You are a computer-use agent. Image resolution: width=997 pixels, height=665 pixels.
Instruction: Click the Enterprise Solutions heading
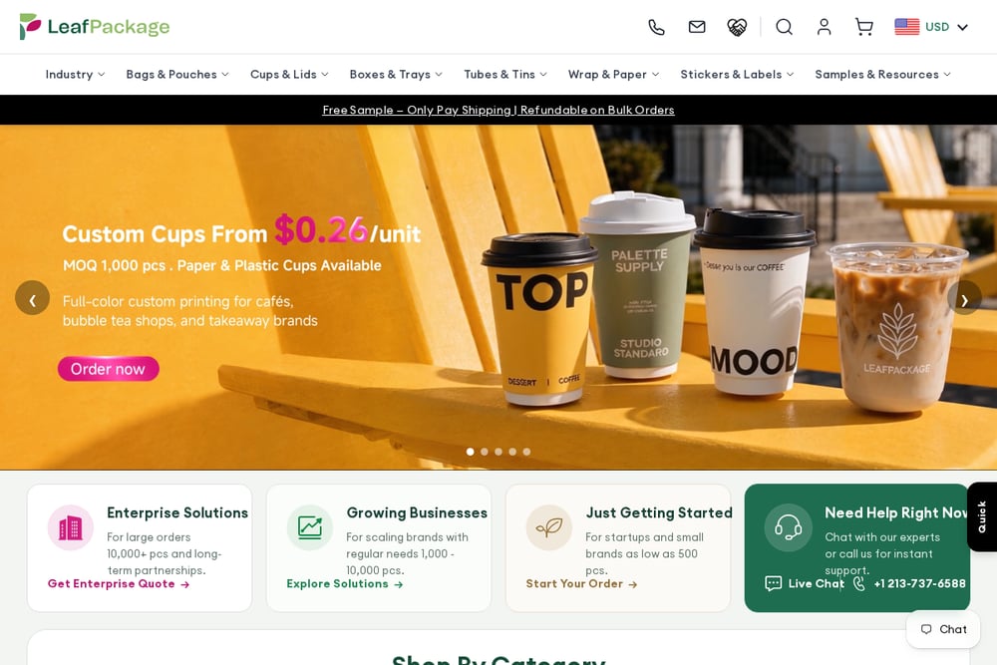(177, 512)
